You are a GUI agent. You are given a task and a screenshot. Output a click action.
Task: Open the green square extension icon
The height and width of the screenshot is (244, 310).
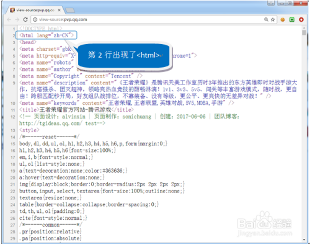coord(292,20)
